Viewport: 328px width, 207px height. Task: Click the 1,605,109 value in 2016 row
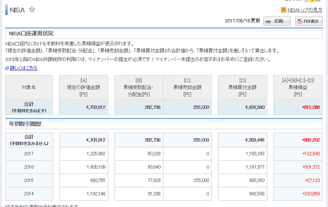tap(96, 167)
